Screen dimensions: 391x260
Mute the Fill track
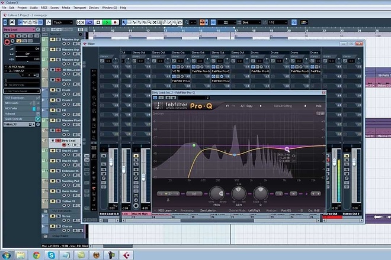click(x=53, y=110)
